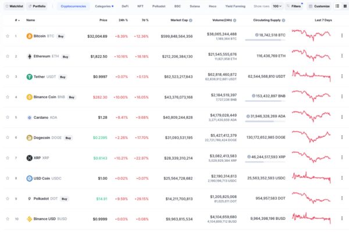Click the Tether logo icon
349x232 pixels.
pos(30,77)
